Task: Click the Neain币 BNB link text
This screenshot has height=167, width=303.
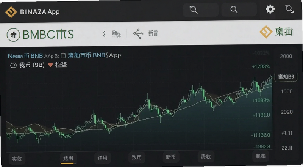Action: click(25, 56)
